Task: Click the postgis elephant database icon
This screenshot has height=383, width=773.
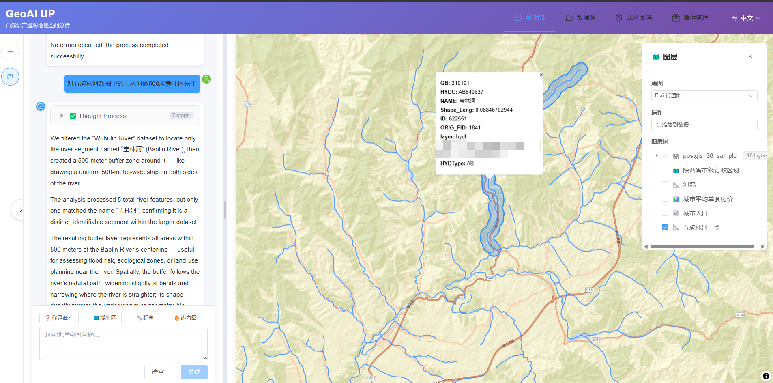Action: tap(676, 156)
